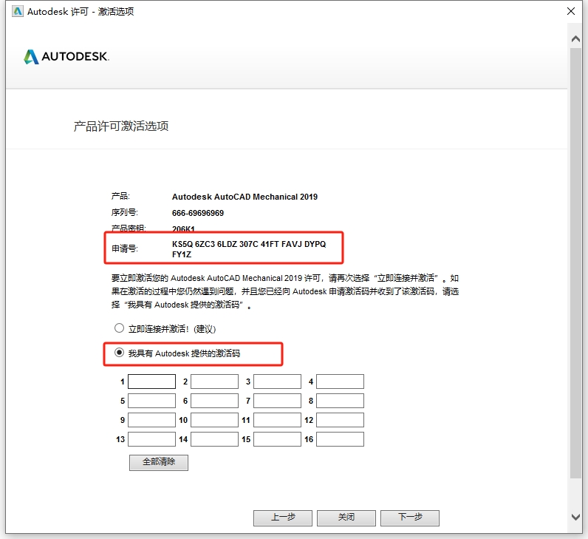Viewport: 588px width, 539px height.
Task: Click activation code field 11
Action: click(x=277, y=420)
